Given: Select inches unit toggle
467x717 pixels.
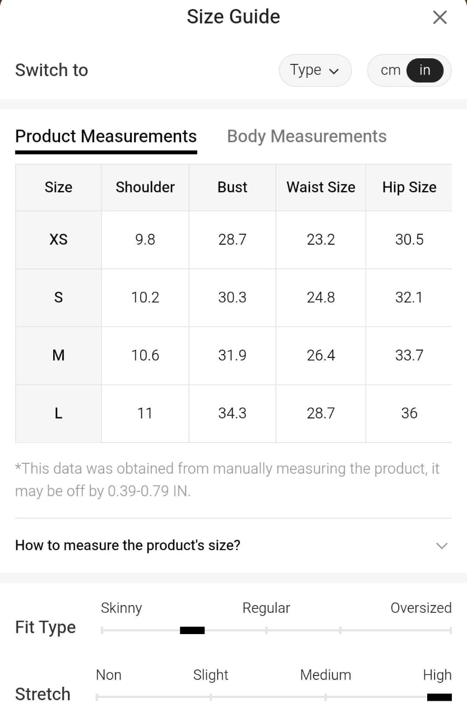Looking at the screenshot, I should [425, 71].
